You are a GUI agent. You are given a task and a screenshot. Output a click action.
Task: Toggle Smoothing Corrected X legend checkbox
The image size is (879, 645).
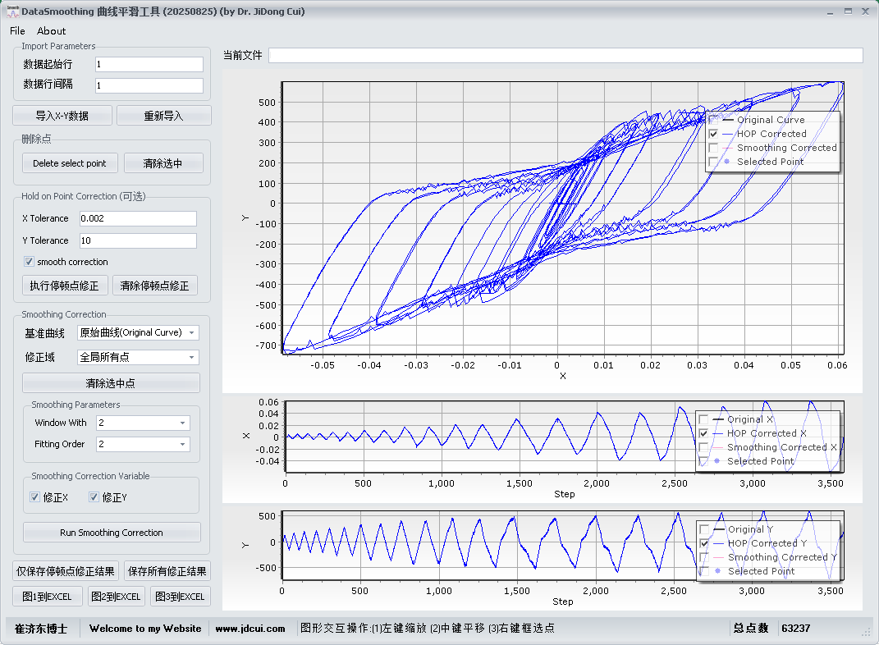pos(703,447)
